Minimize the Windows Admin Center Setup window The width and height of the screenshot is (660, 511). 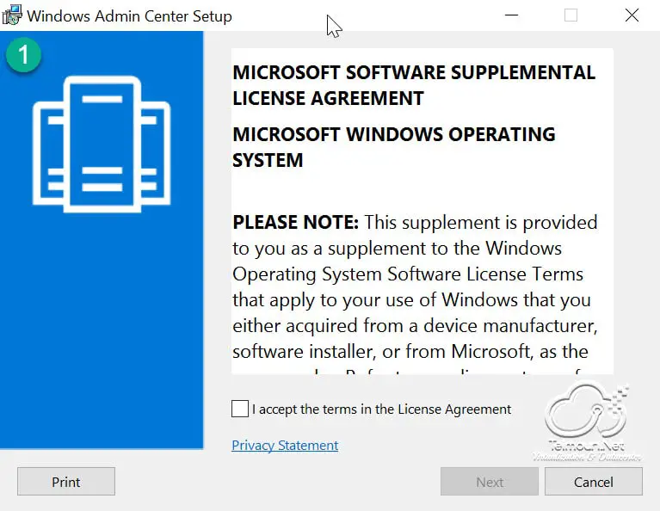pyautogui.click(x=511, y=15)
